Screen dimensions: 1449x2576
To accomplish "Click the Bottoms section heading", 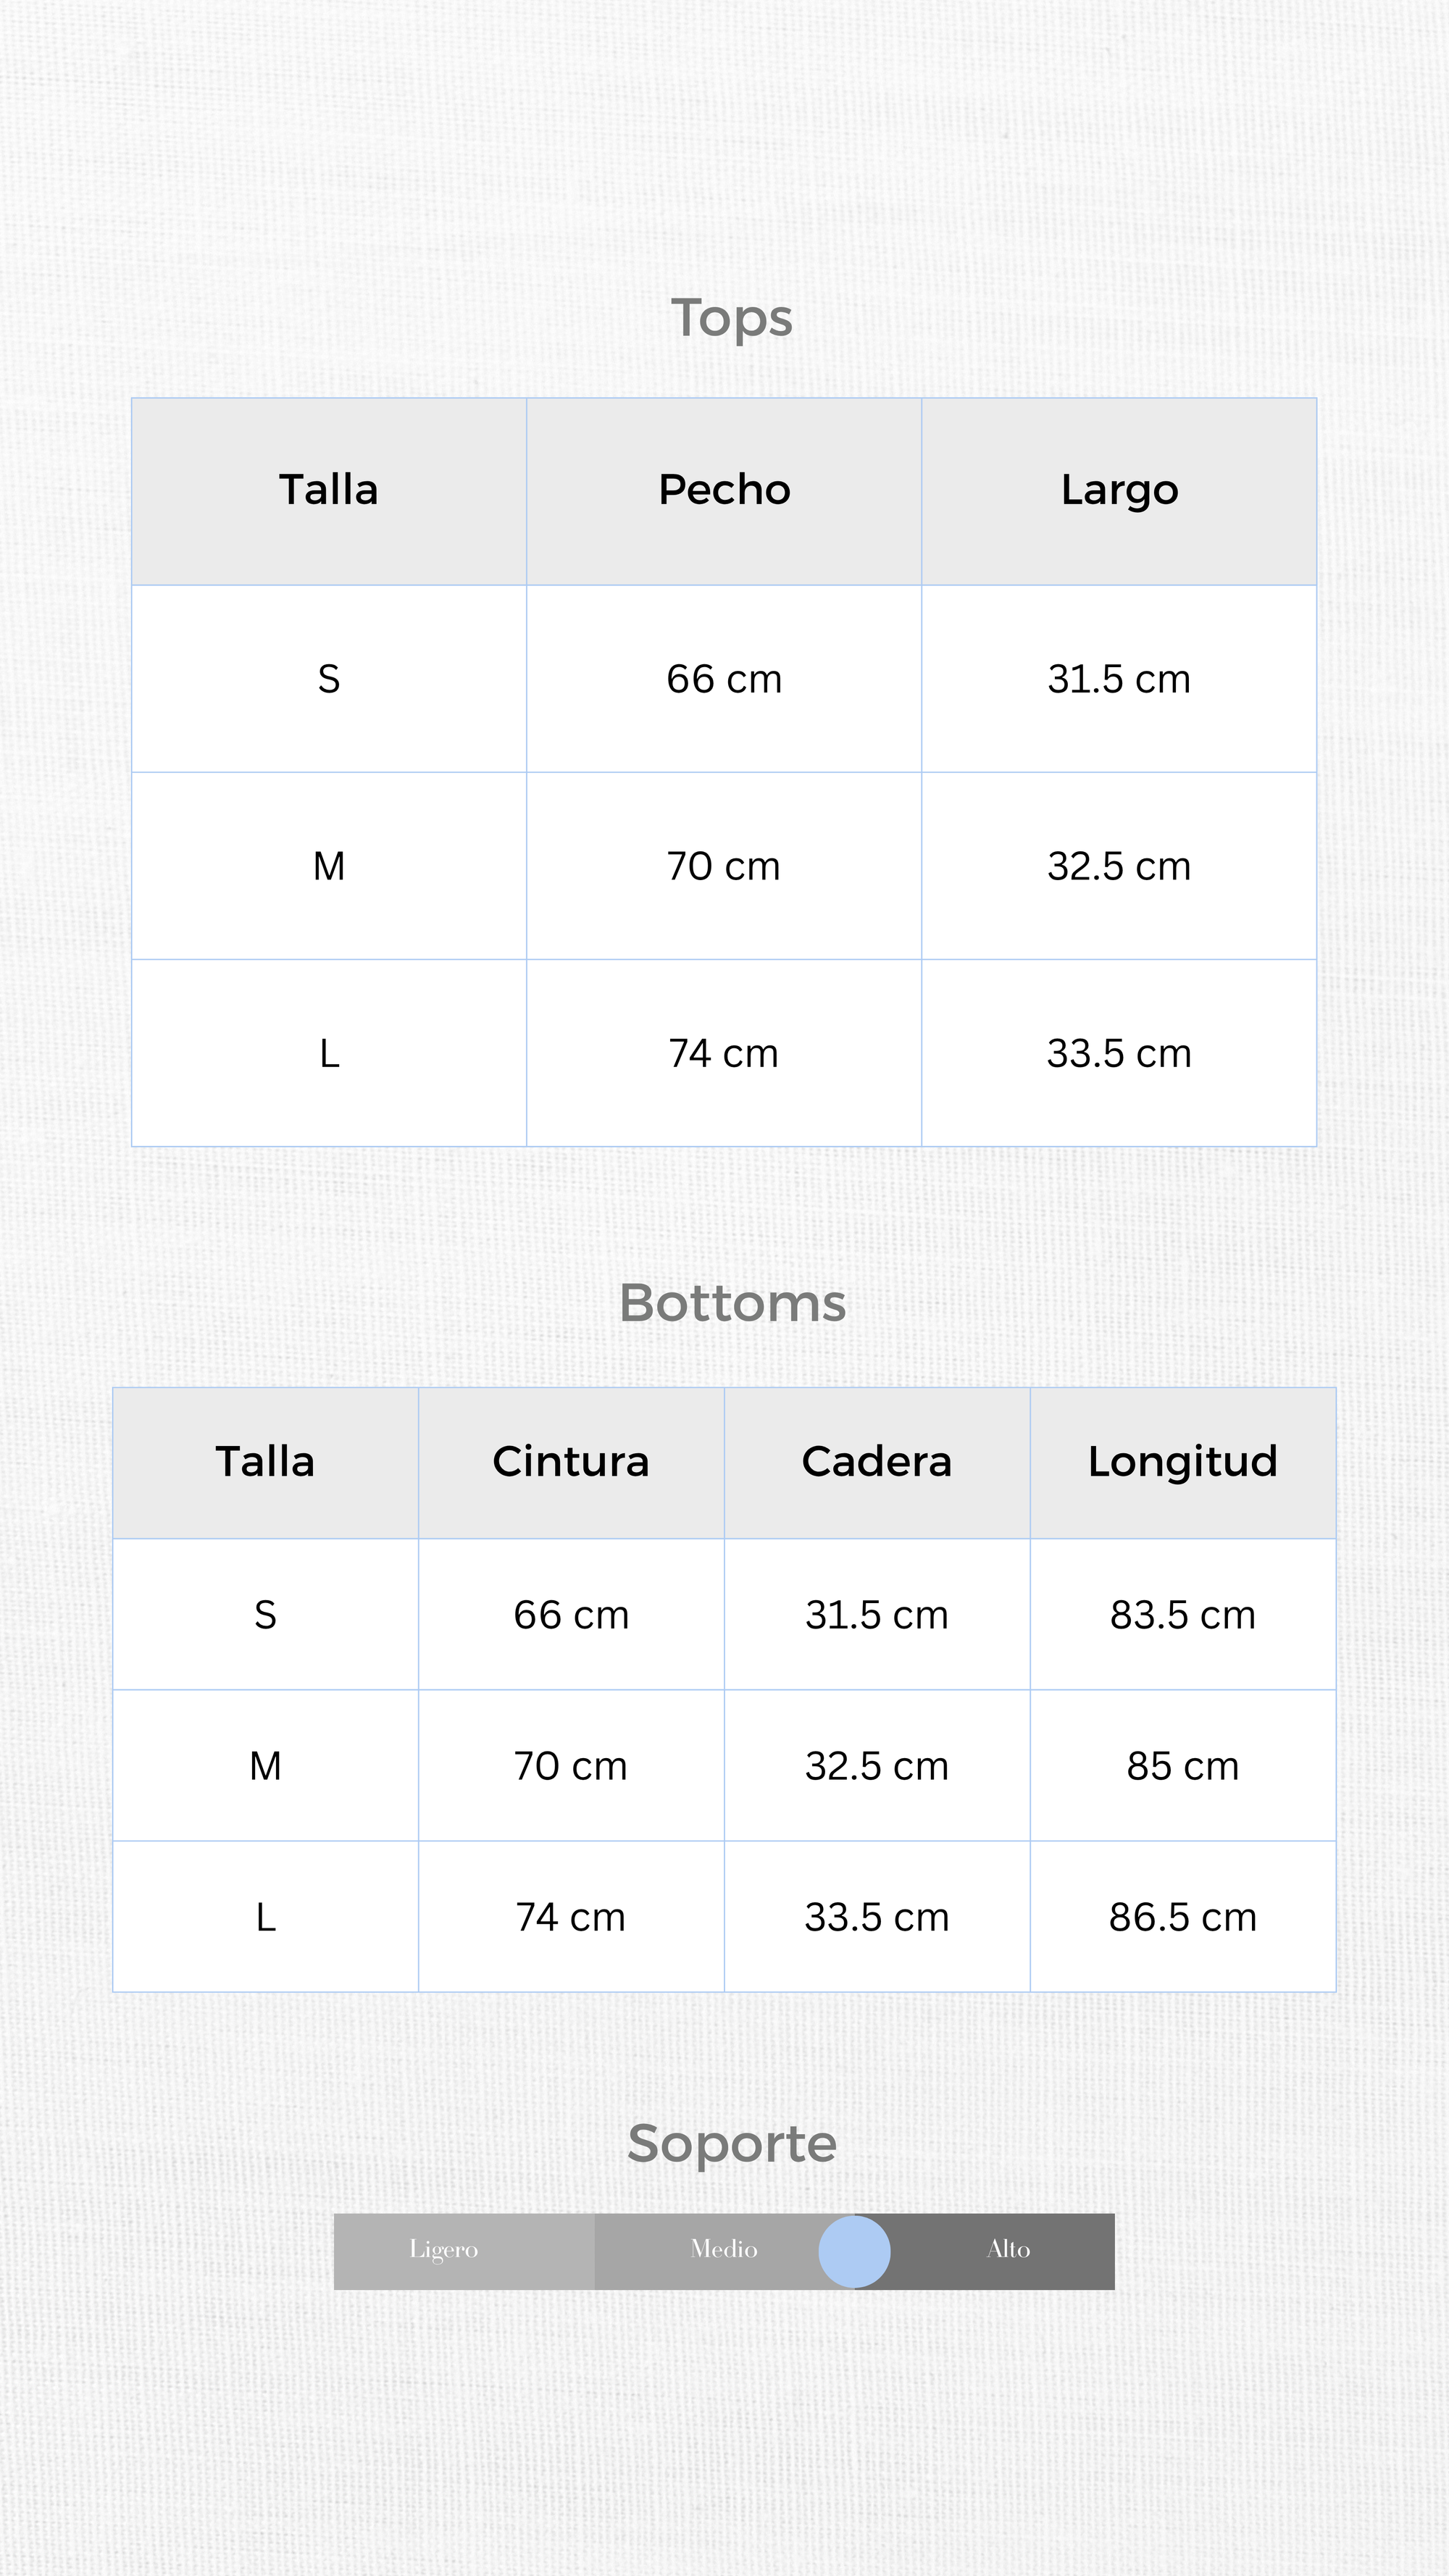I will tap(732, 1303).
